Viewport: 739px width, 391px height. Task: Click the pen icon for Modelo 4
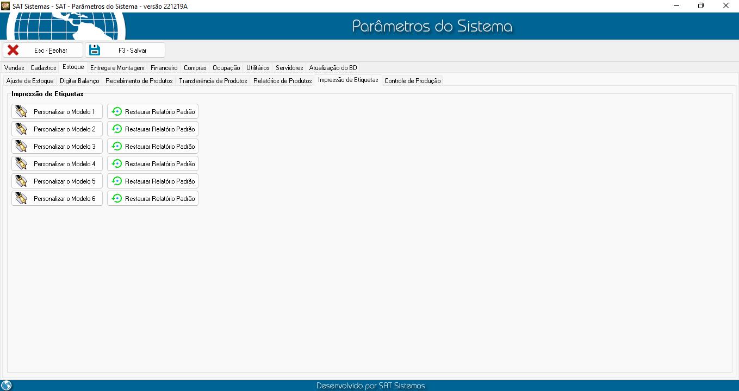pos(21,164)
